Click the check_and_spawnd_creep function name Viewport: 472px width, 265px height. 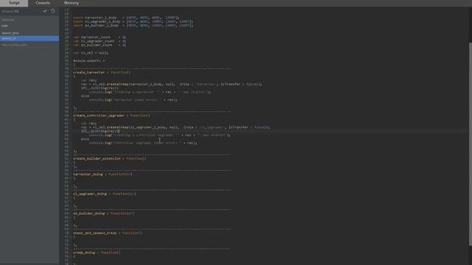(95, 233)
